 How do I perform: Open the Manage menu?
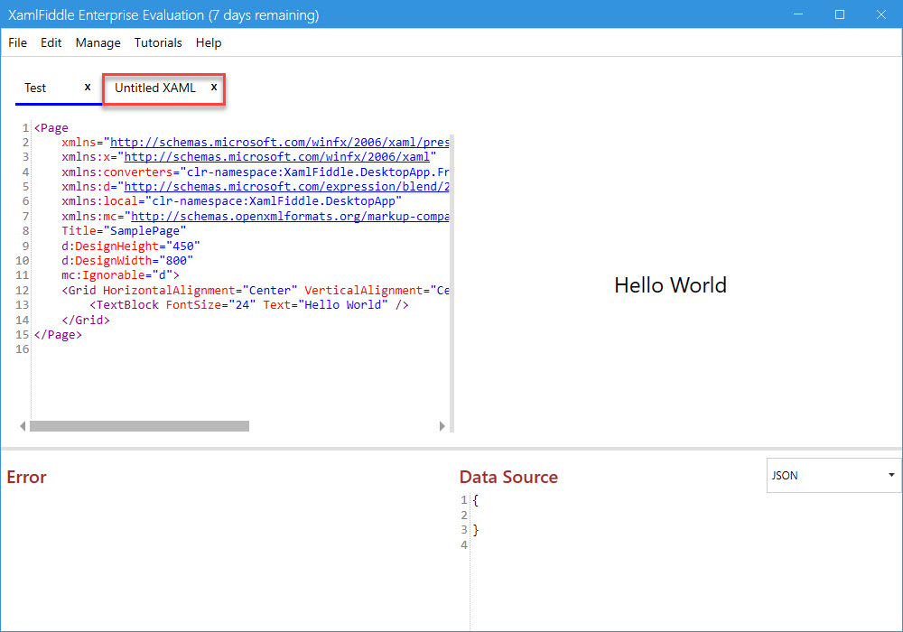[x=98, y=42]
